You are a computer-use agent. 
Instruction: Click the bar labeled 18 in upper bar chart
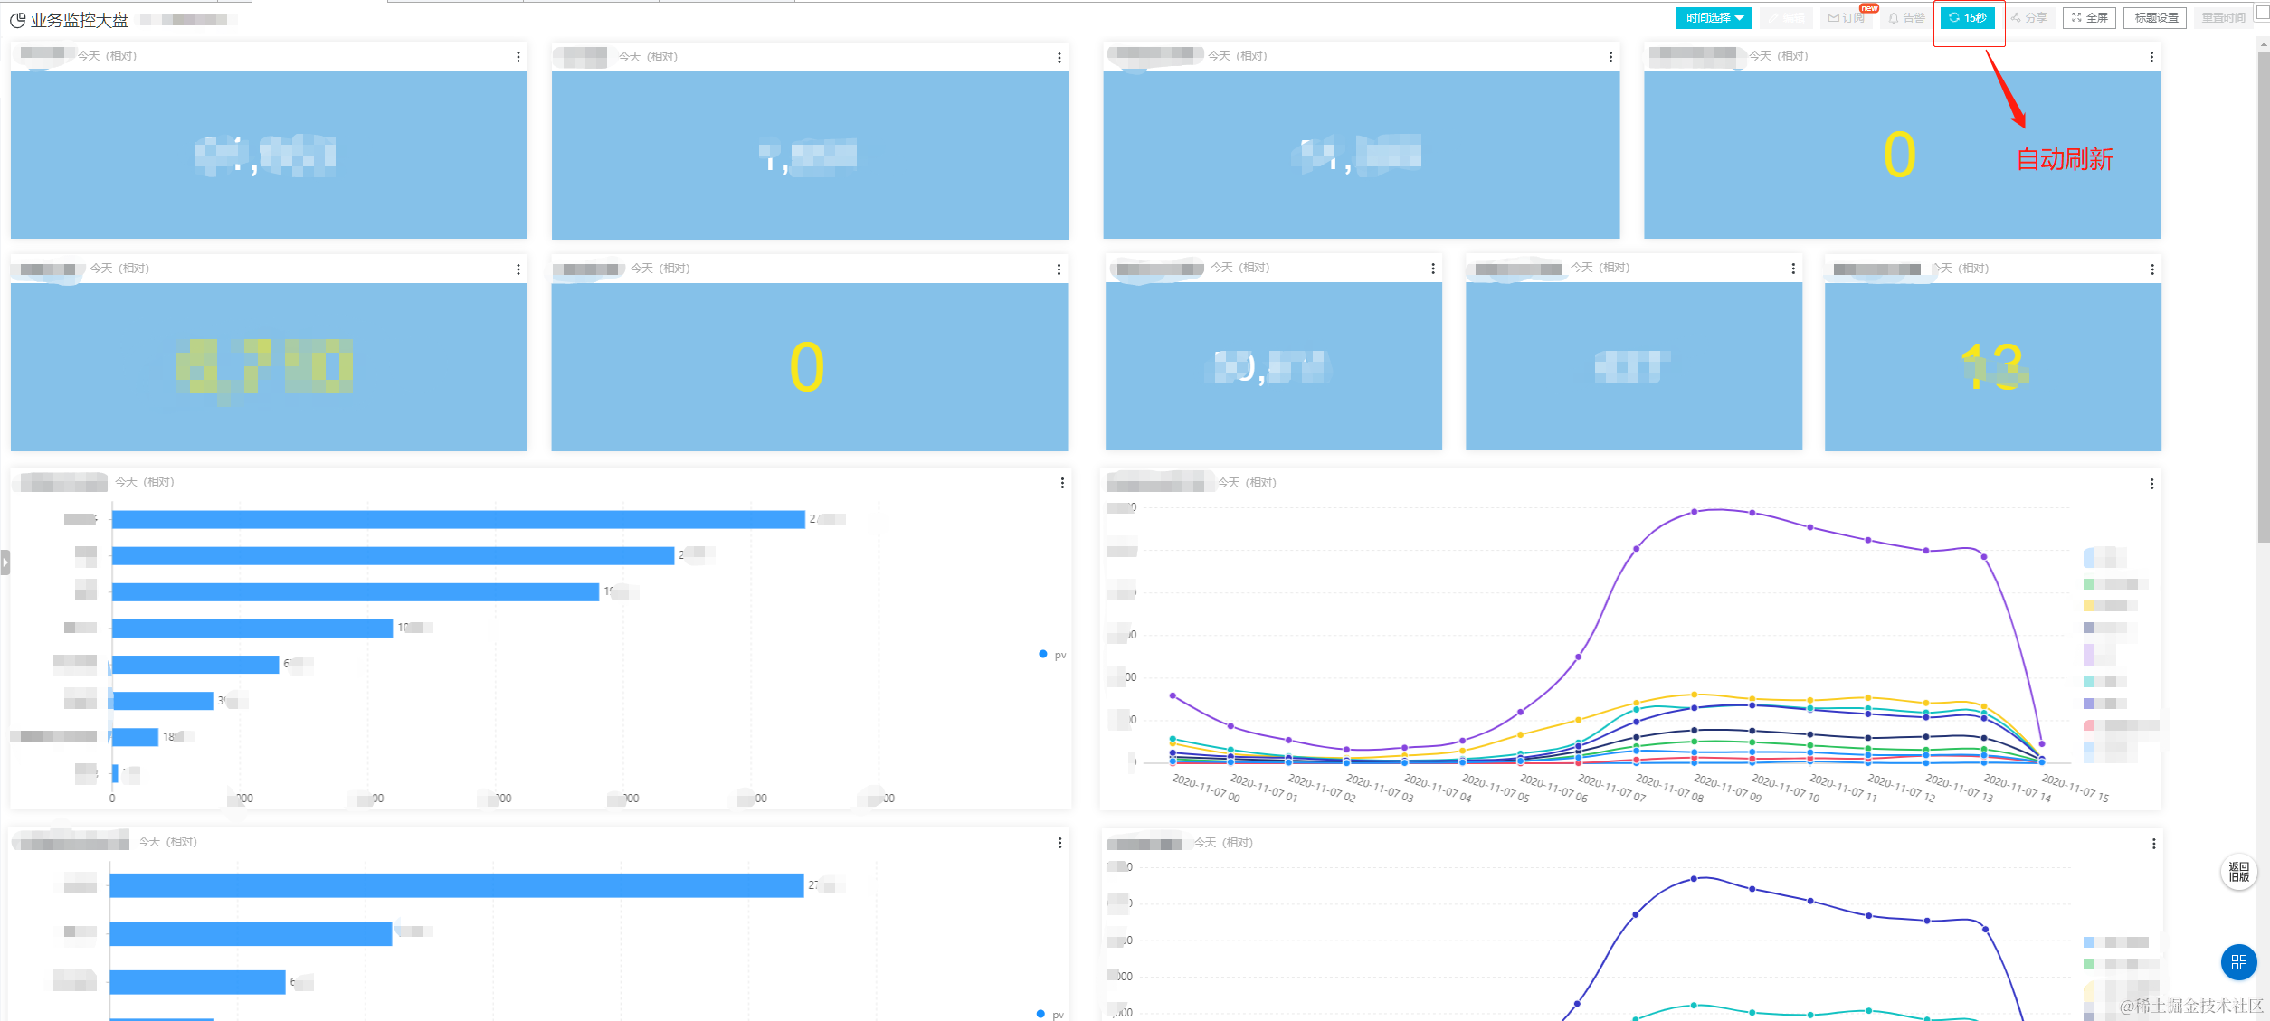(x=135, y=737)
